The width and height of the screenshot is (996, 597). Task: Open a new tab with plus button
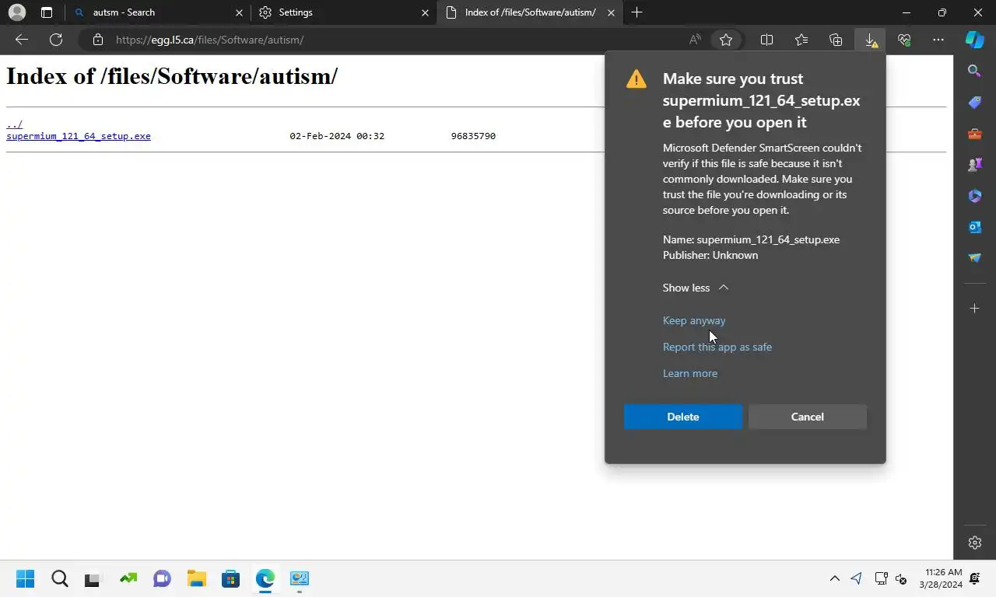point(637,12)
